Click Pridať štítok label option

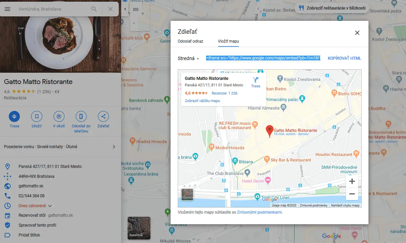[x=29, y=235]
